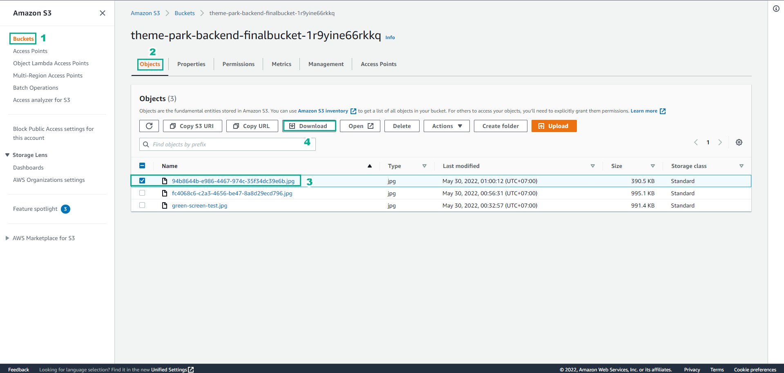Click file icon of 94b8644b jpg object

[x=165, y=181]
